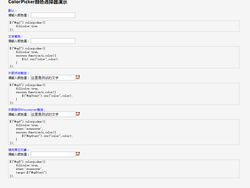Click the 填充其它对象 section heading
250x188 pixels.
tap(19, 150)
